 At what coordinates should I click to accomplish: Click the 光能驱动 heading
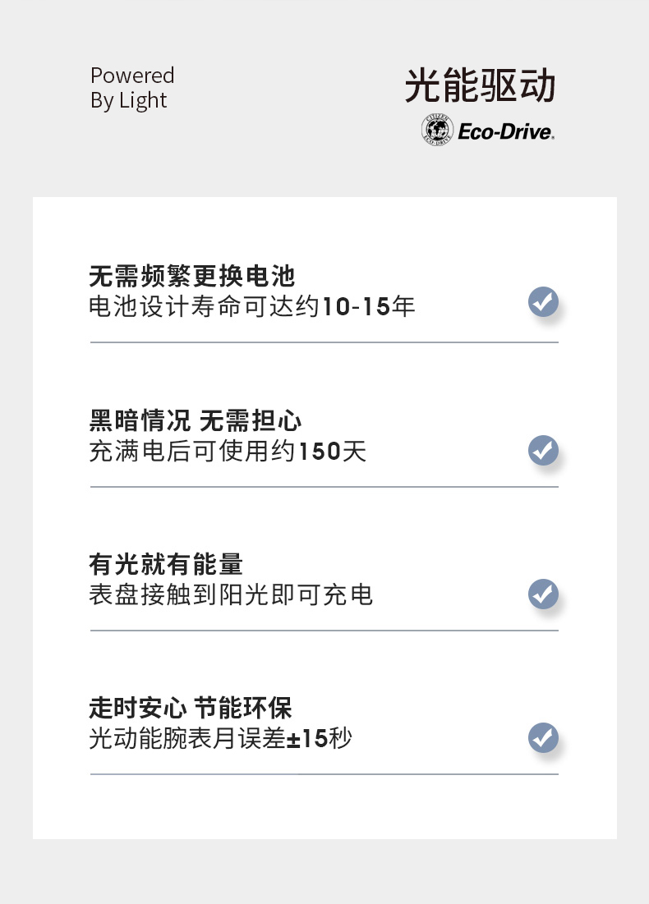click(481, 87)
